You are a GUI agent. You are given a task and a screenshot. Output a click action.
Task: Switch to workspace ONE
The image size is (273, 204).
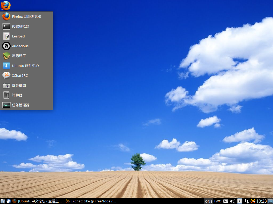208,201
